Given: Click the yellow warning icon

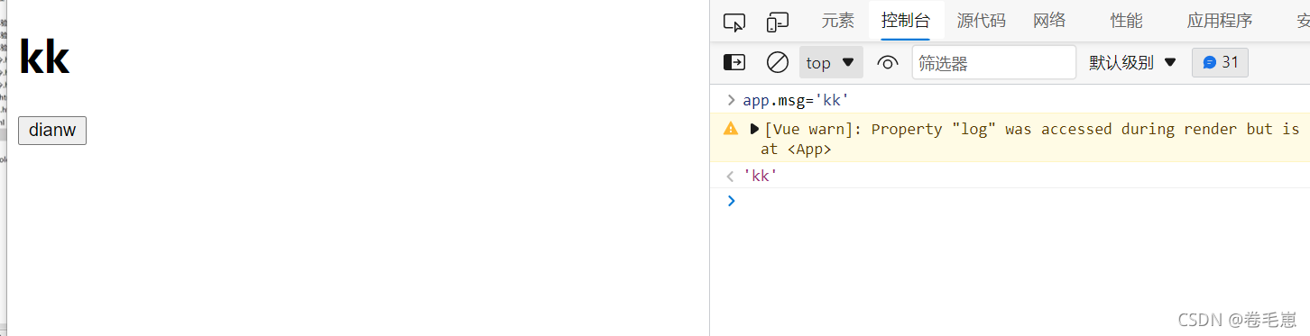Looking at the screenshot, I should pyautogui.click(x=731, y=129).
